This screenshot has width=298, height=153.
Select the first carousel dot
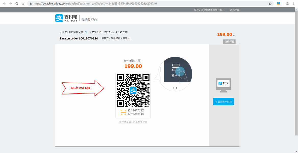[x=173, y=88]
